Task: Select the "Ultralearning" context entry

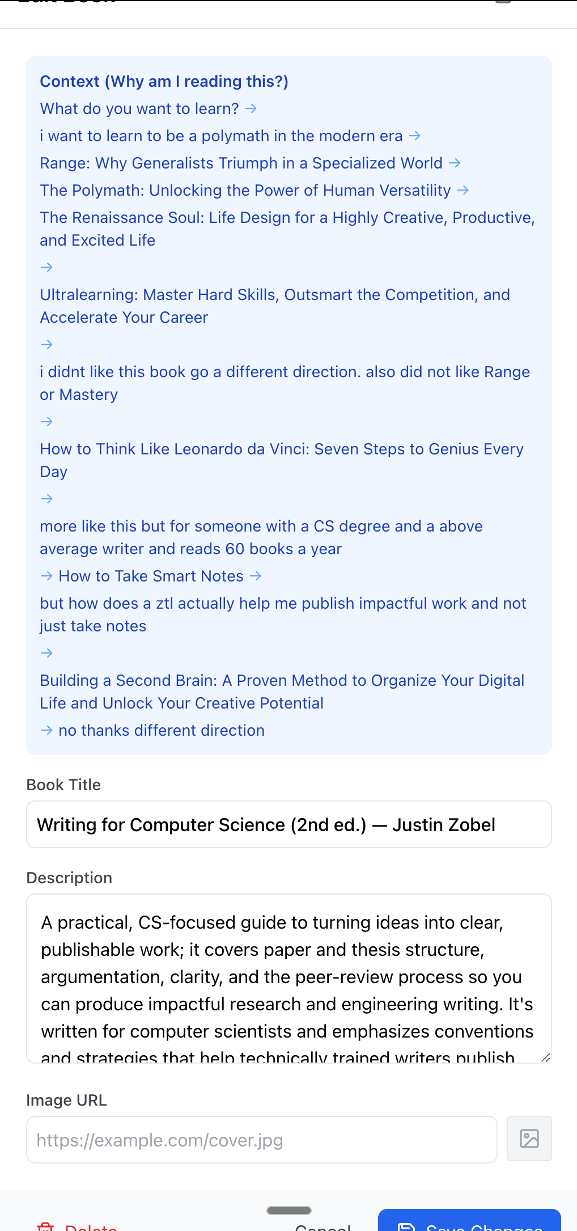Action: point(274,306)
